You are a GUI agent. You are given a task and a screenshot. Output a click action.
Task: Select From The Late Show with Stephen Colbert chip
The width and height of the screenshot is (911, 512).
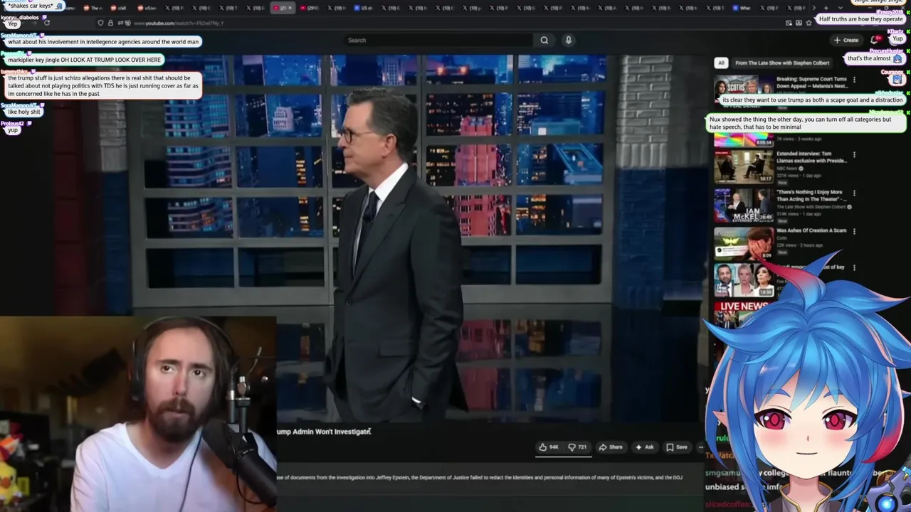tap(782, 63)
